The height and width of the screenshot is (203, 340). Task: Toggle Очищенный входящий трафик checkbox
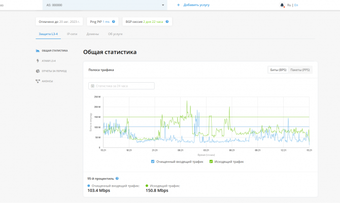(153, 161)
